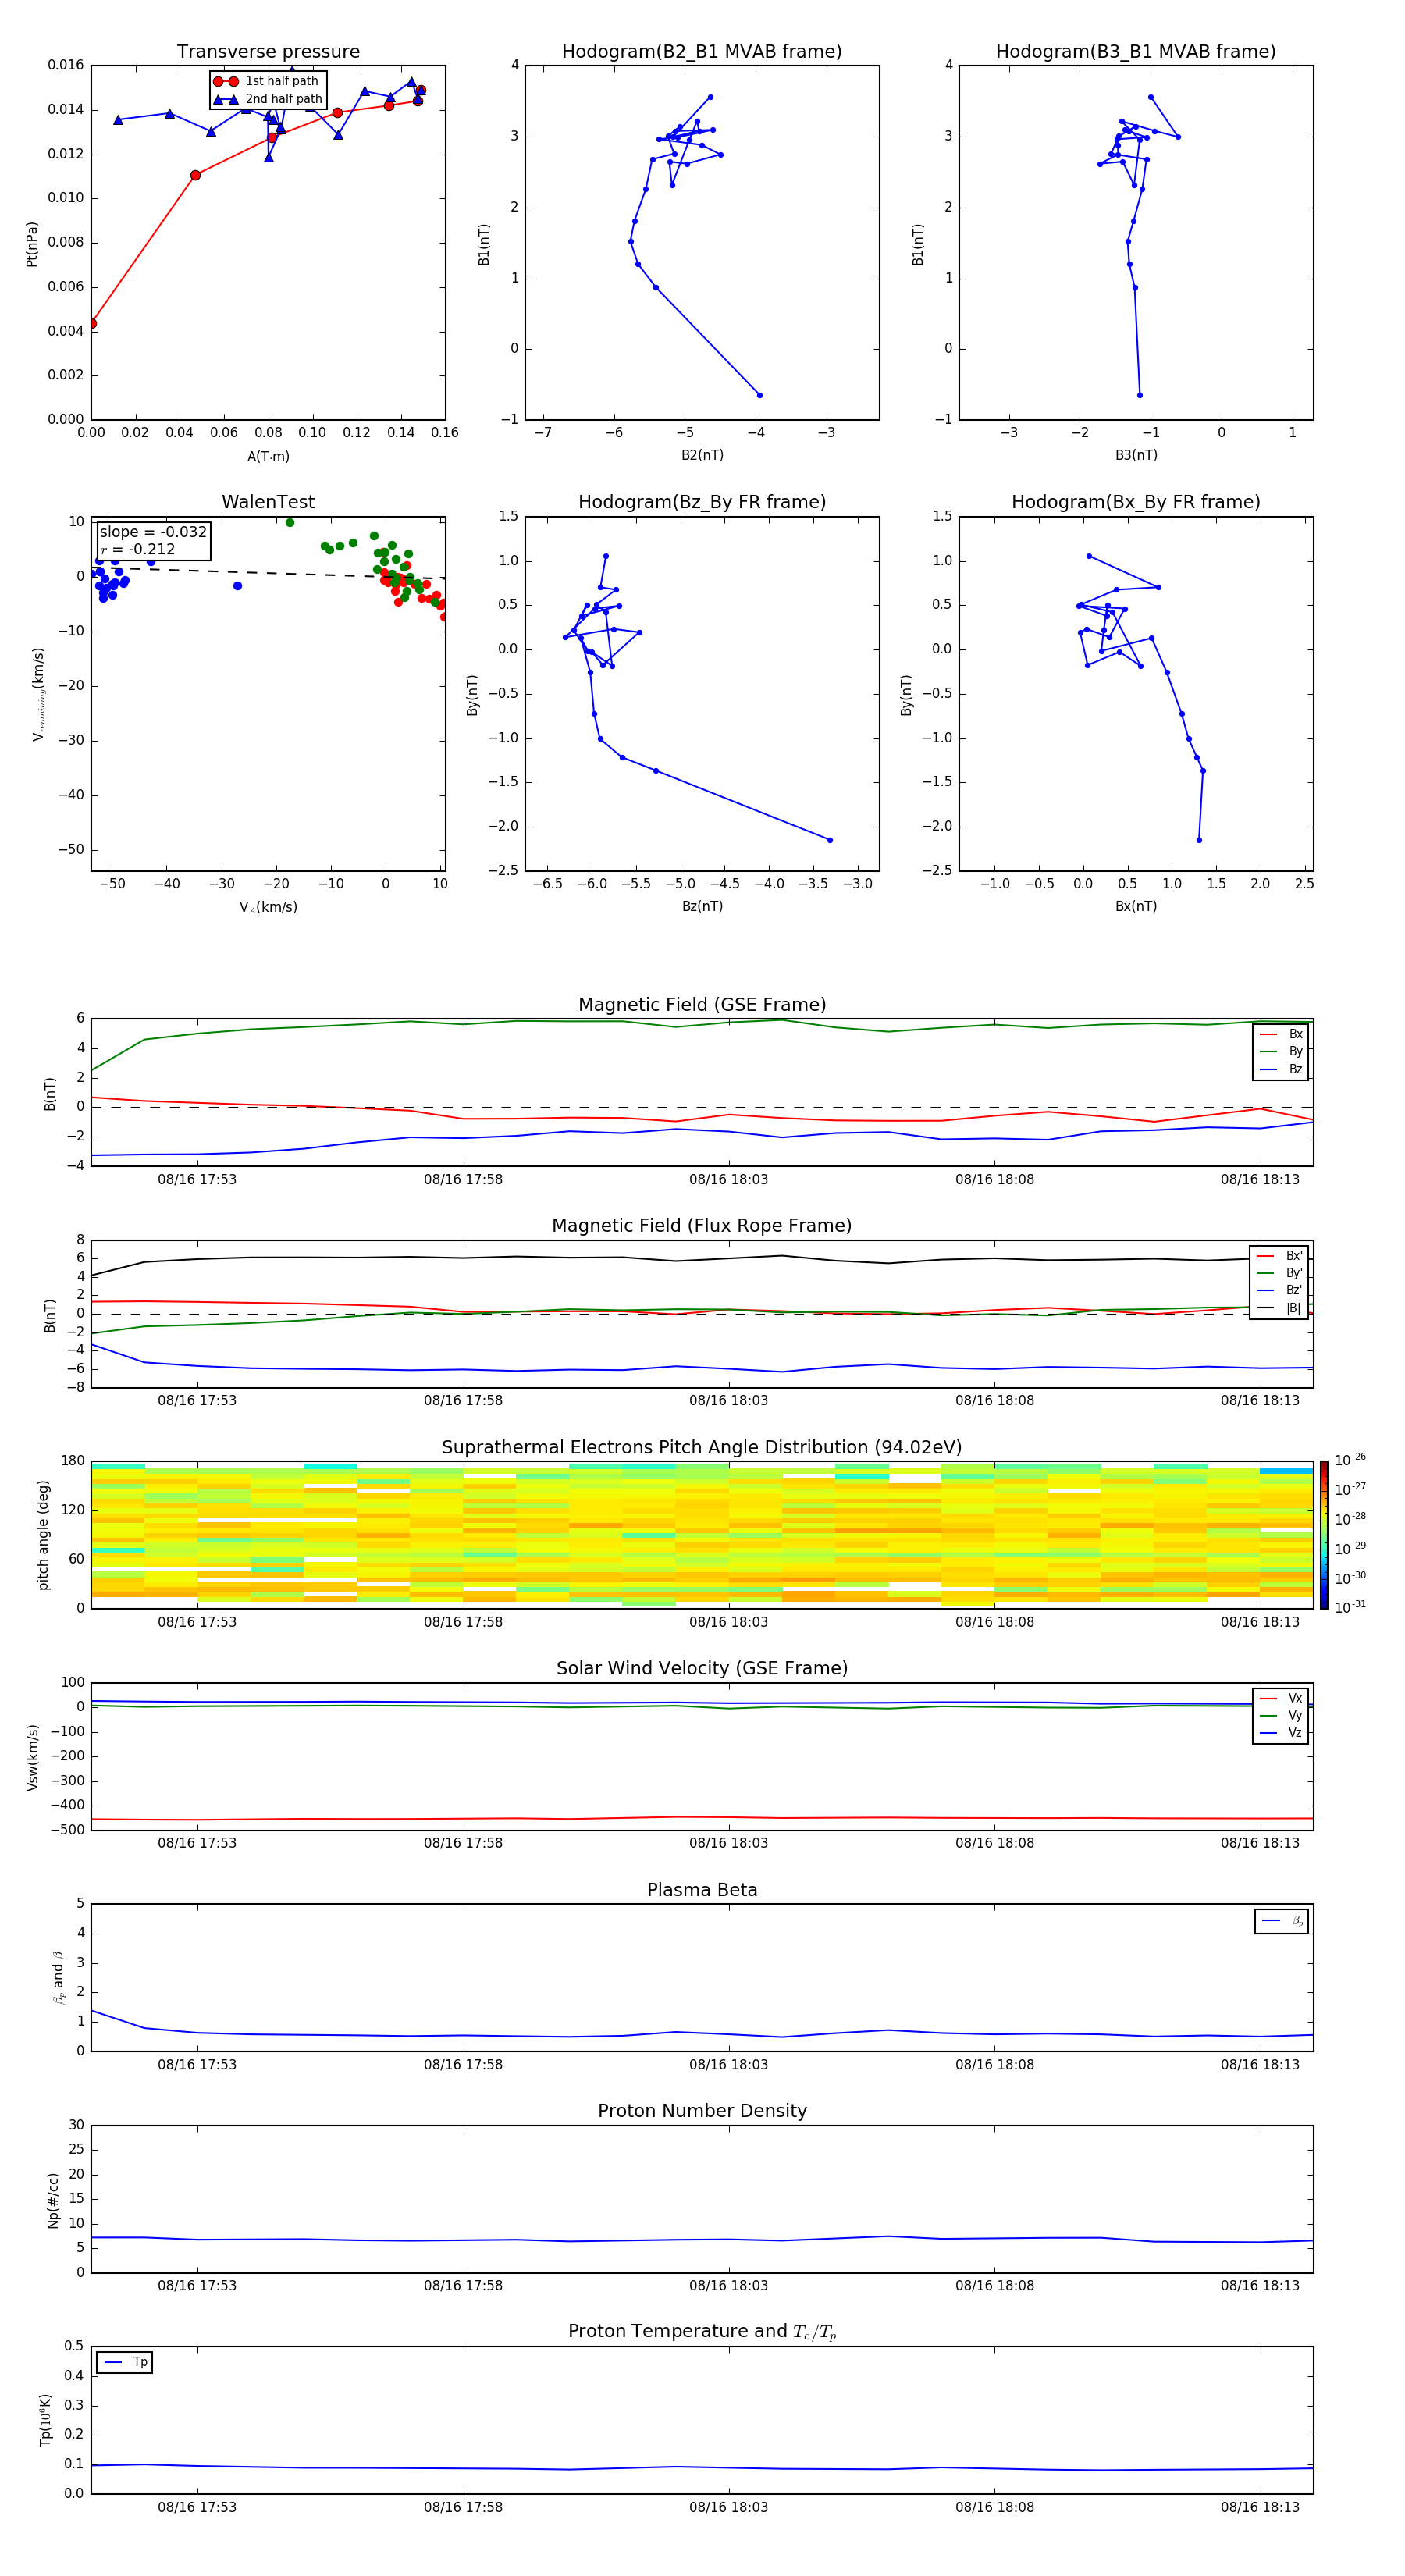This screenshot has height=2576, width=1405.
Task: Click the top colorbar tick label 10^-26
Action: point(1350,1460)
